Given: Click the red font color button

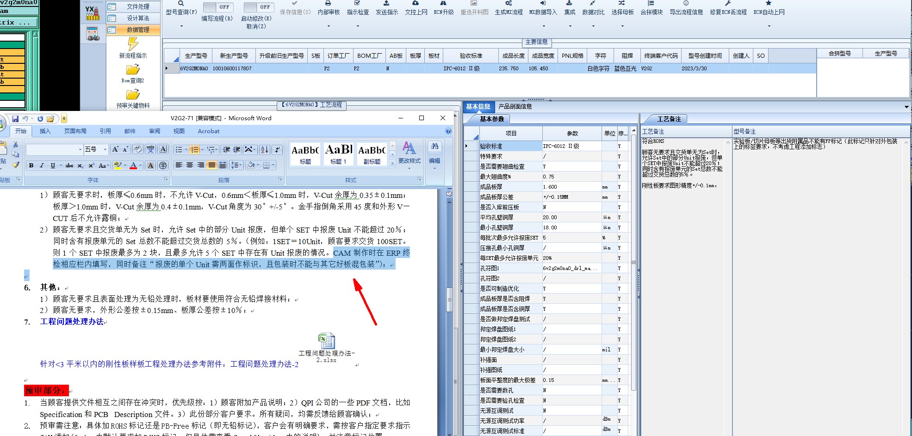Looking at the screenshot, I should click(133, 166).
